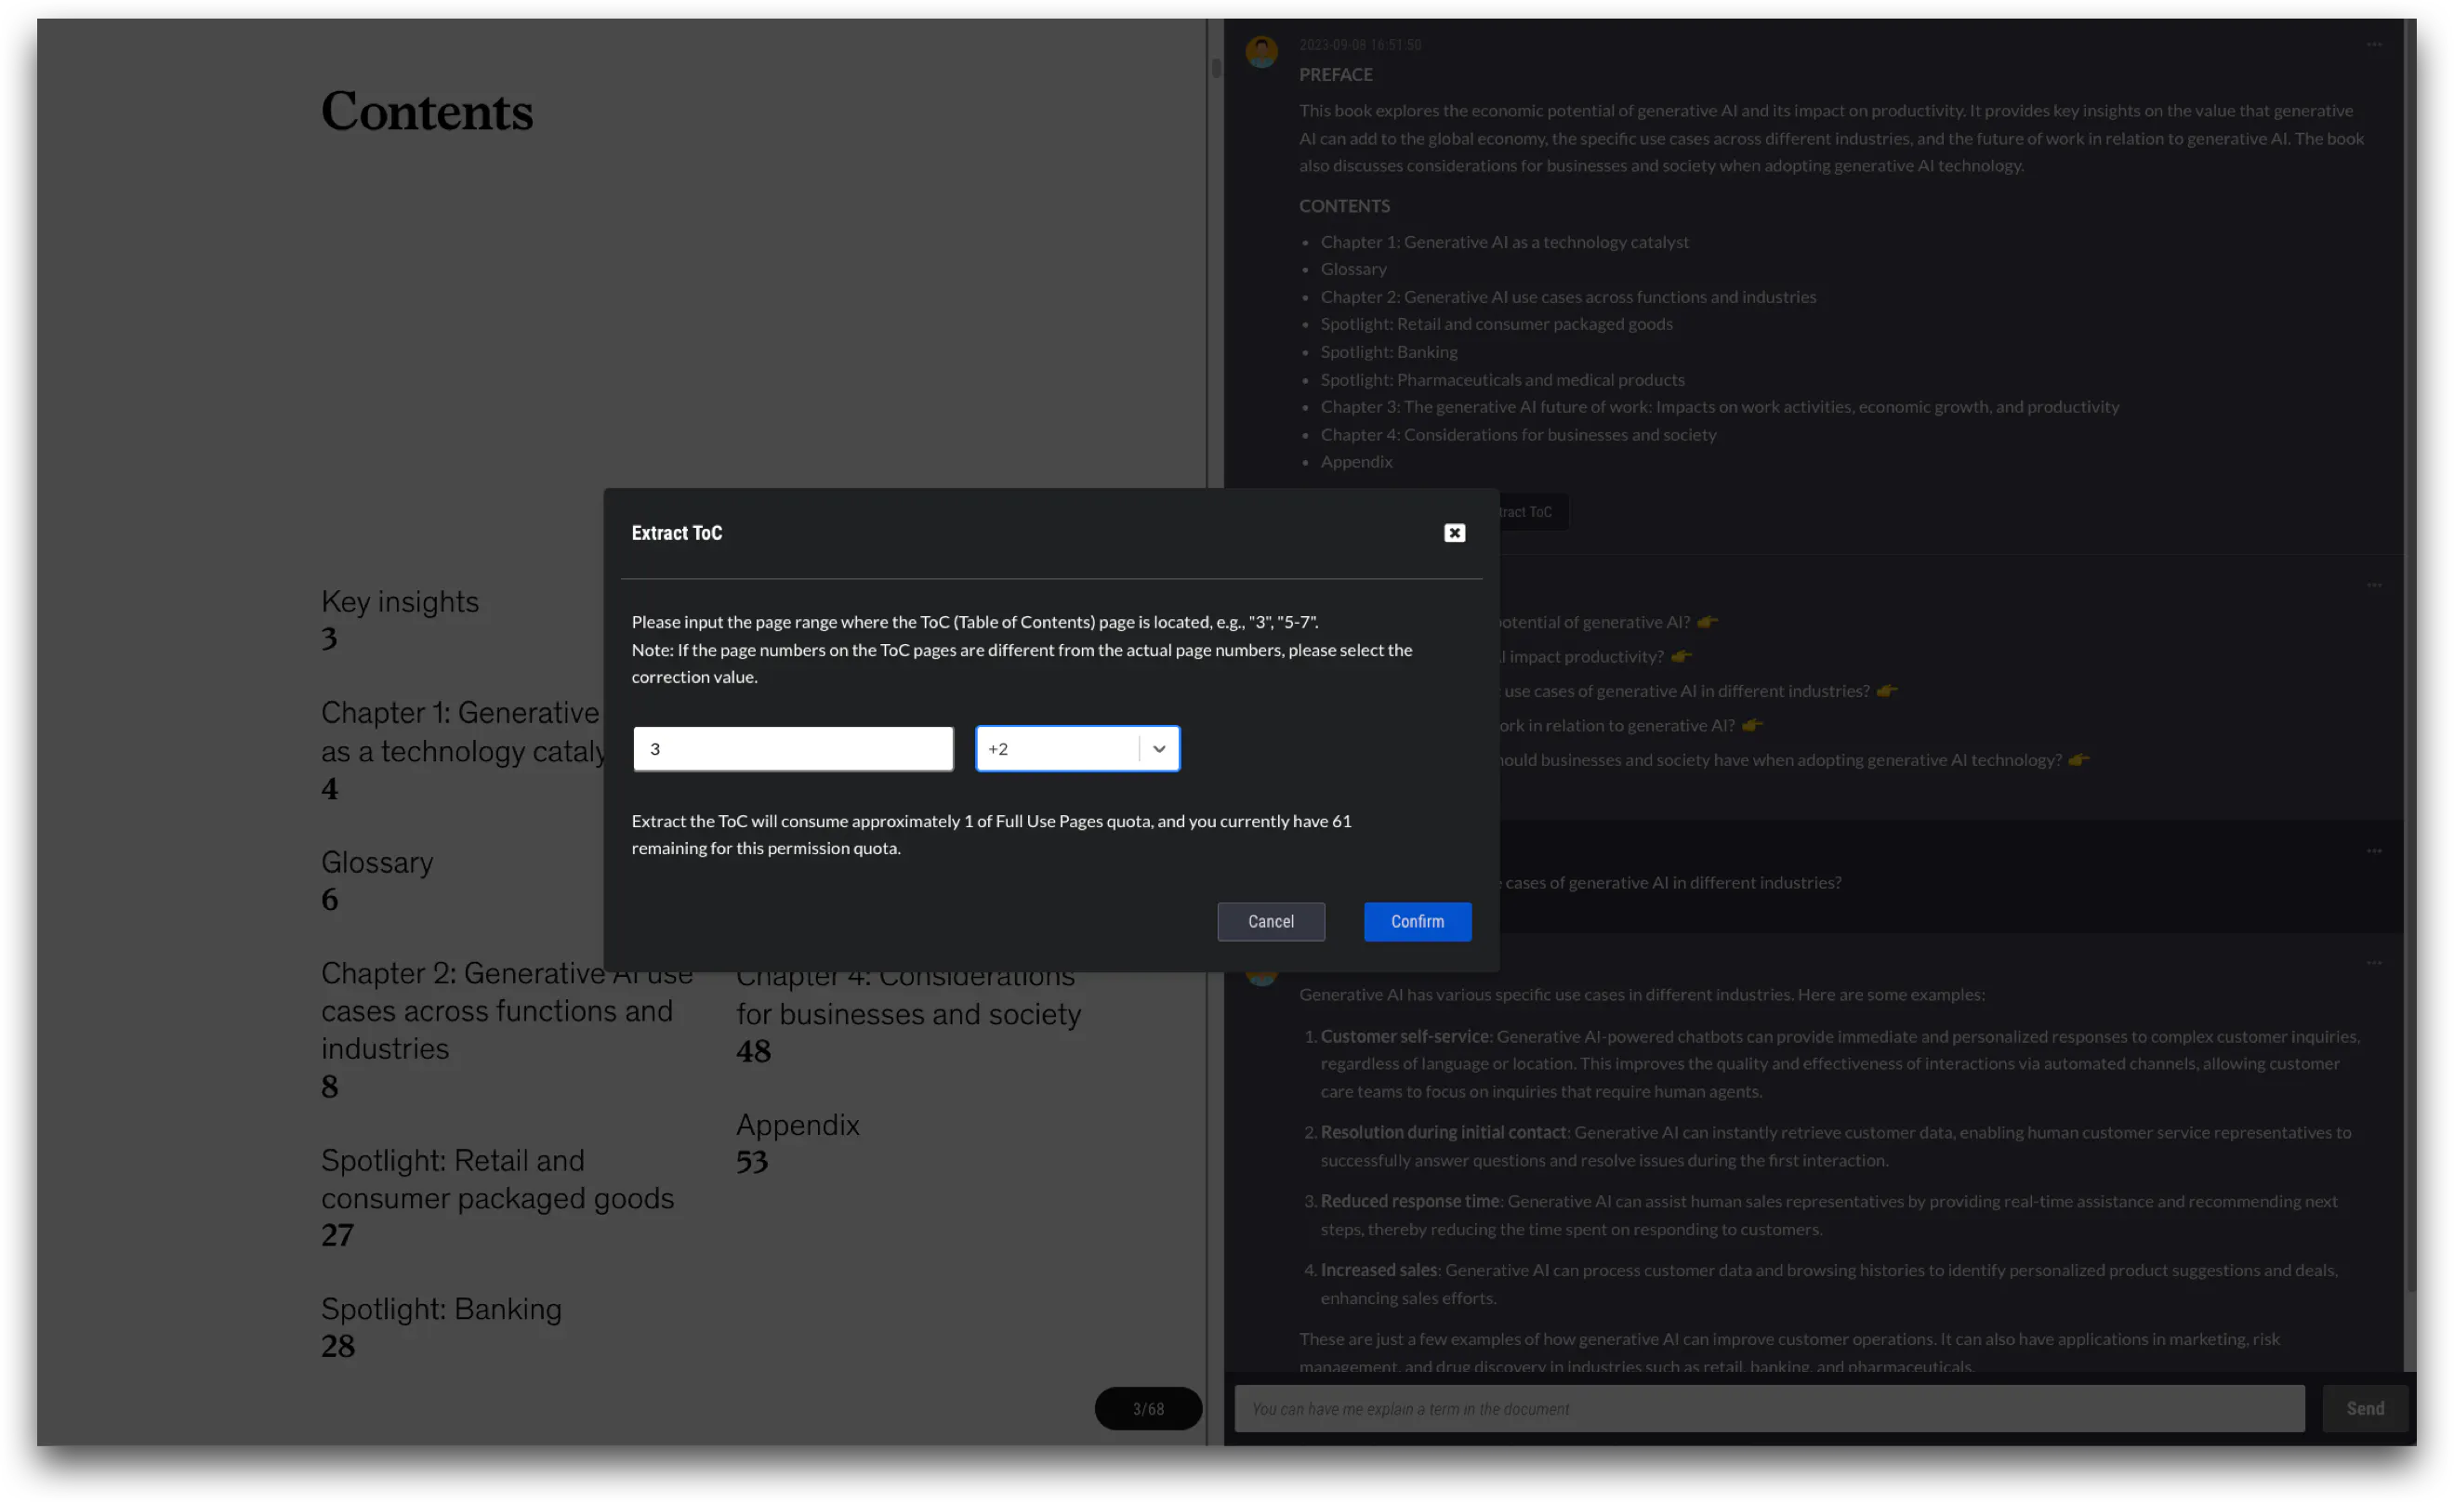Click the 'Appendix' bullet in the chat
The height and width of the screenshot is (1502, 2454).
[x=1356, y=461]
